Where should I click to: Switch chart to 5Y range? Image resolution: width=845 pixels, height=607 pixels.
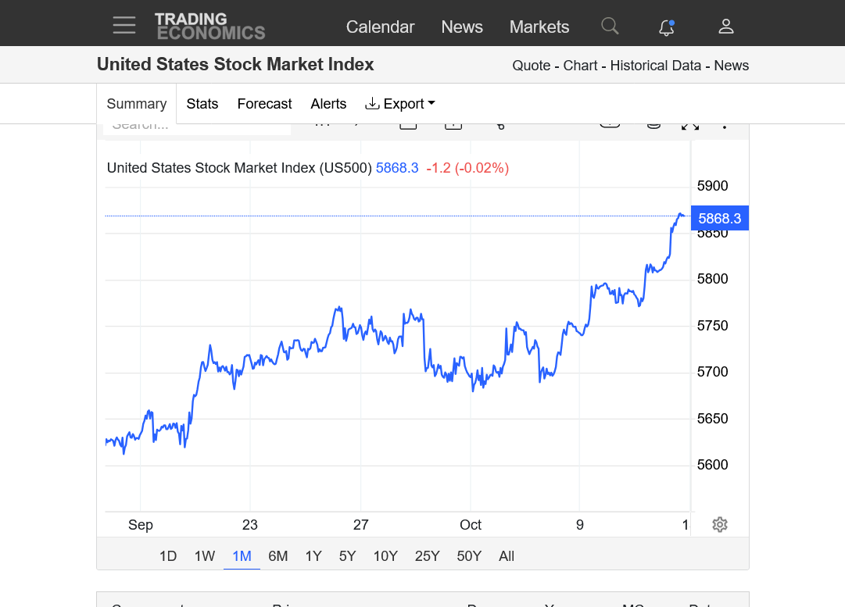tap(347, 556)
